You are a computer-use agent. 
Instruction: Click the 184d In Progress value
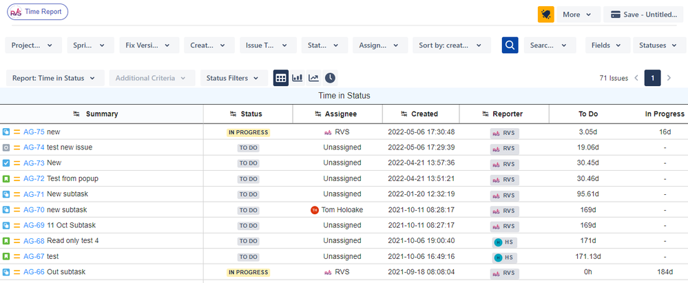pyautogui.click(x=665, y=271)
